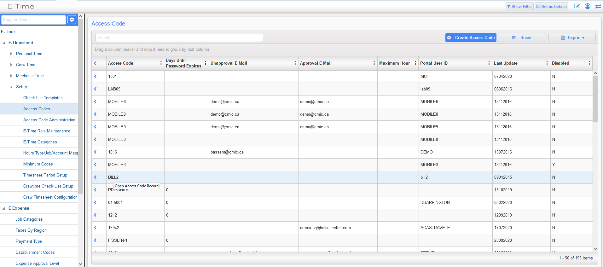603x267 pixels.
Task: Click the switch arrows icon in header
Action: pyautogui.click(x=598, y=6)
